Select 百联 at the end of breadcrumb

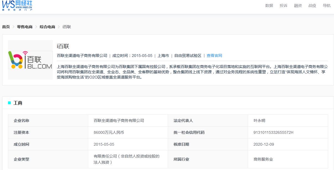click(66, 27)
